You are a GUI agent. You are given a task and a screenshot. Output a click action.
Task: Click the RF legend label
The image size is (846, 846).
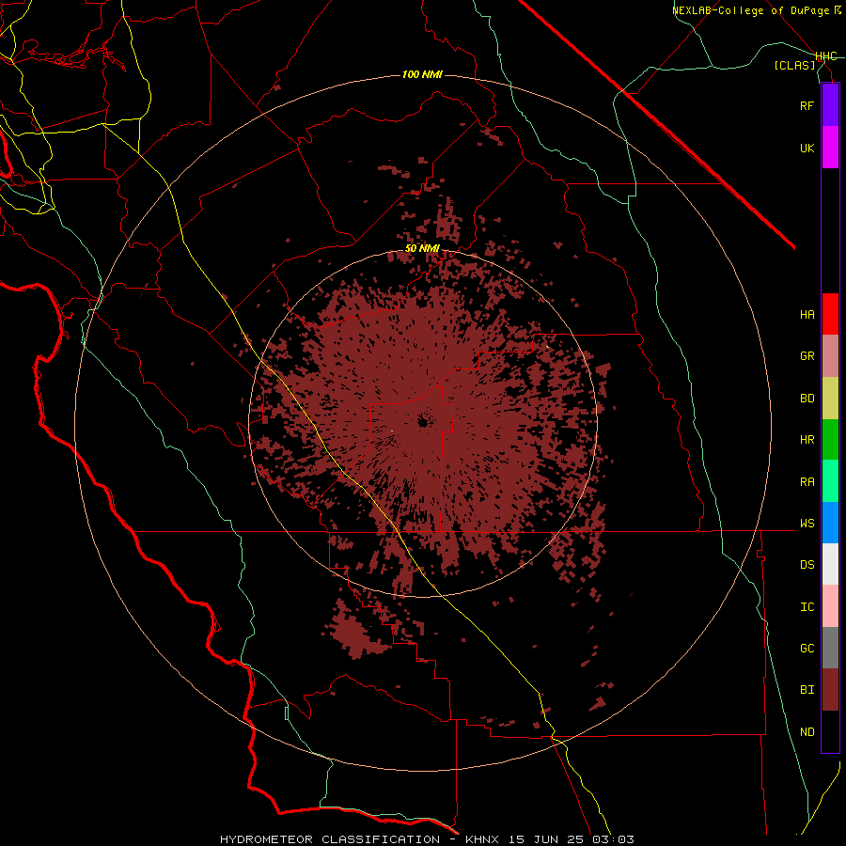click(x=807, y=105)
